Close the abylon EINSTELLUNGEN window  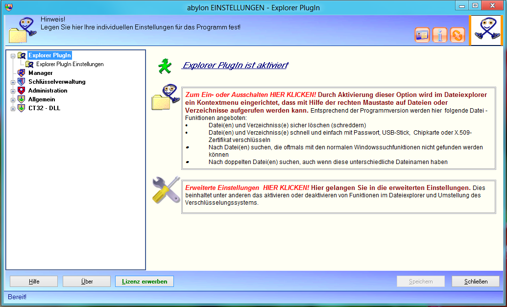point(492,5)
